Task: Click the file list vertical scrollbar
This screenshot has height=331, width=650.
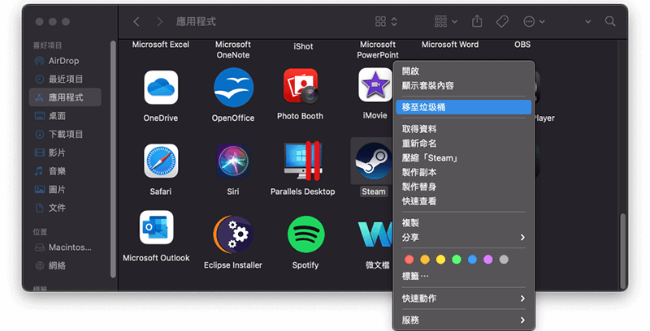Action: 622,251
